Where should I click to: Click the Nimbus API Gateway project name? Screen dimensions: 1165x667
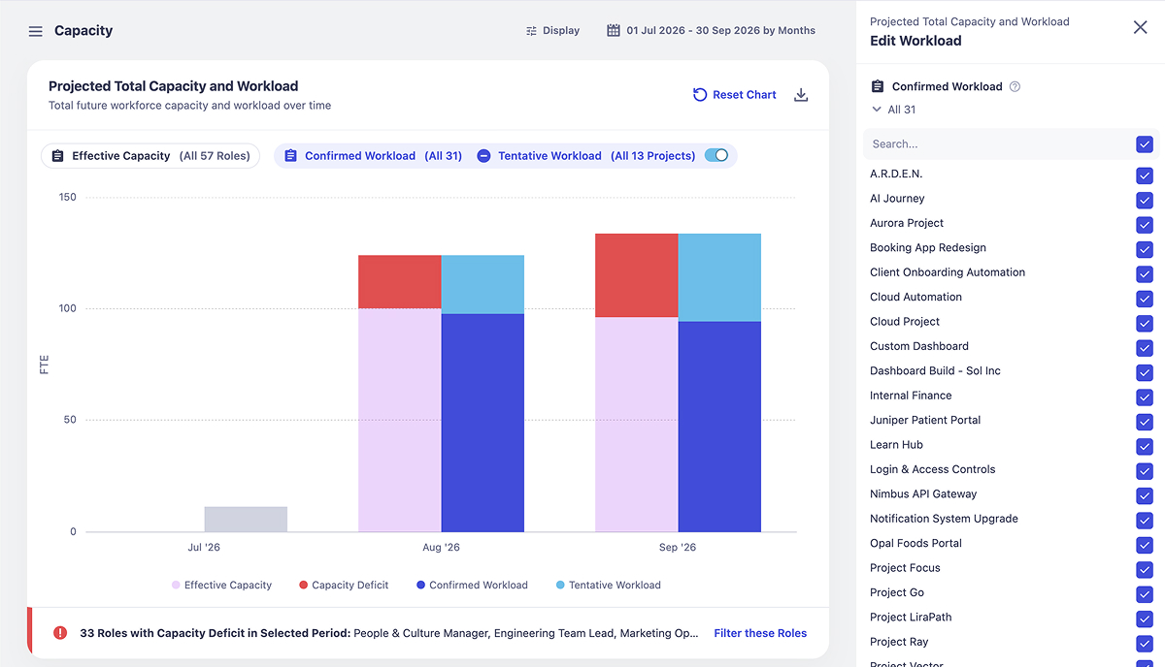[923, 494]
